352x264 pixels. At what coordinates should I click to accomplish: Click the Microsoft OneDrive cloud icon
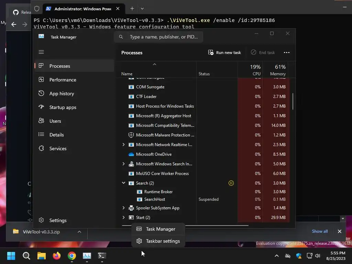coord(131,154)
